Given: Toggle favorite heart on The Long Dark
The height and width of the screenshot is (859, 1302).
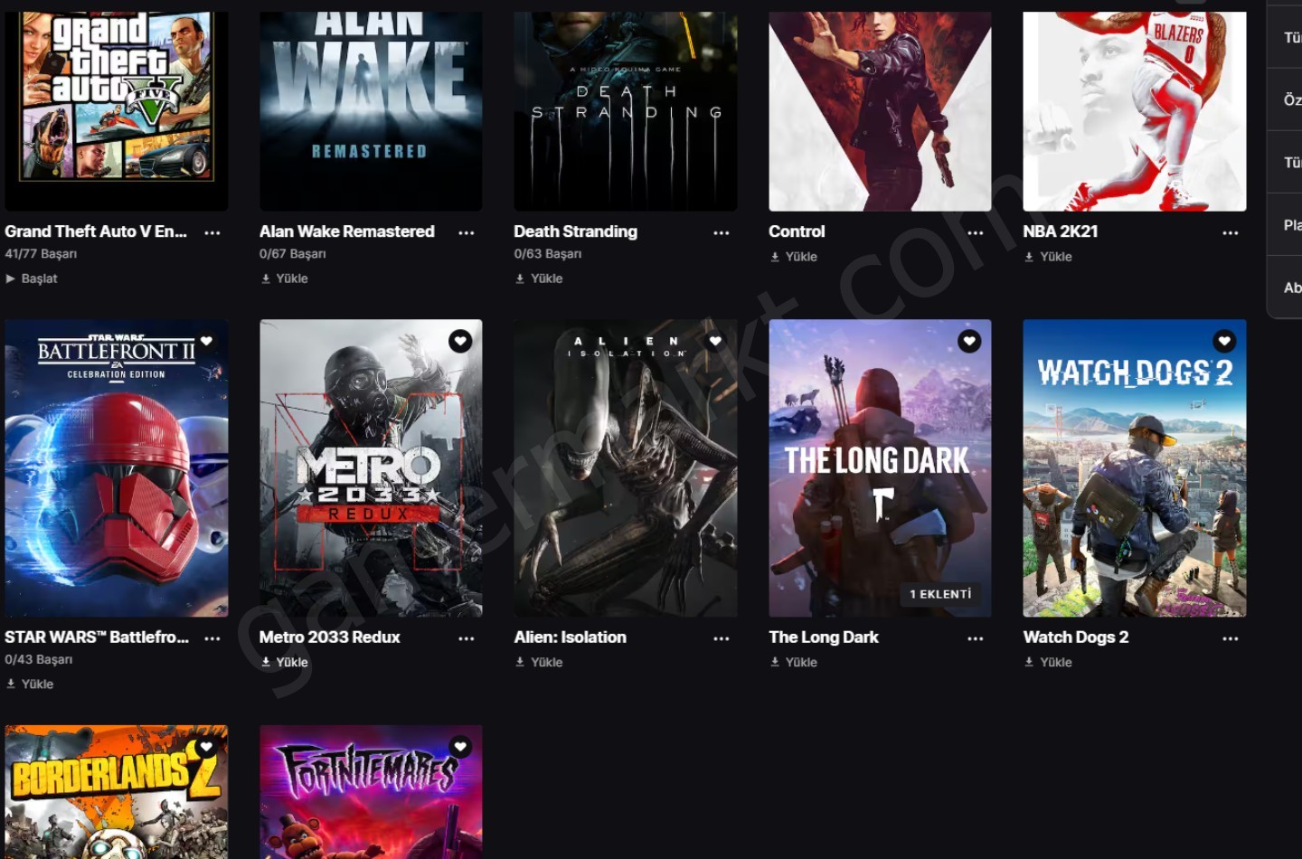Looking at the screenshot, I should 969,341.
